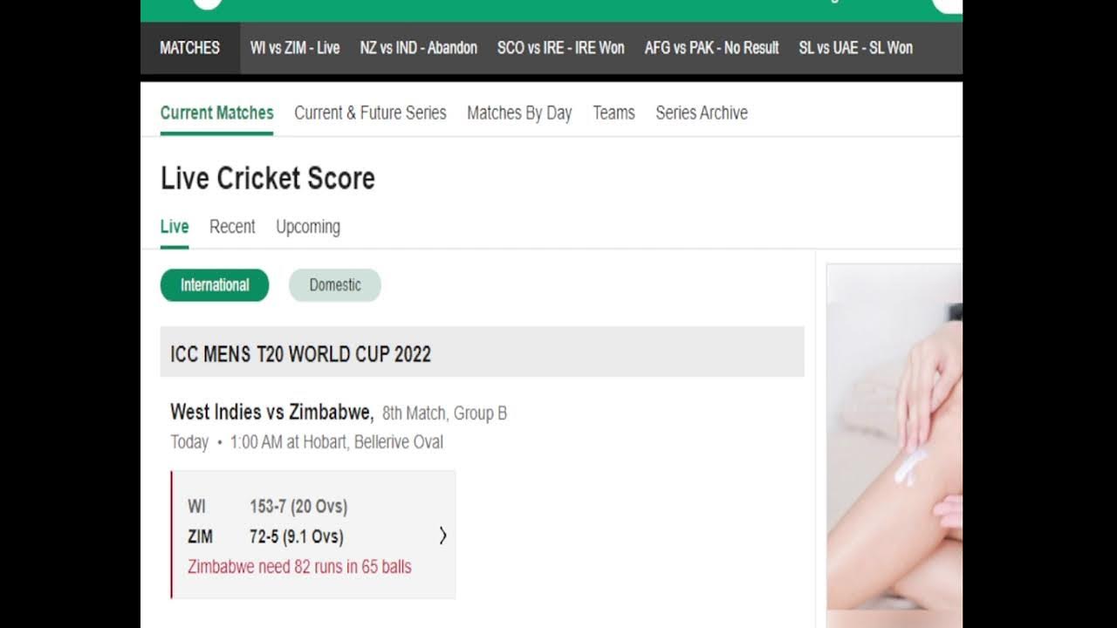This screenshot has height=628, width=1117.
Task: Select the International filter pill
Action: tap(215, 285)
